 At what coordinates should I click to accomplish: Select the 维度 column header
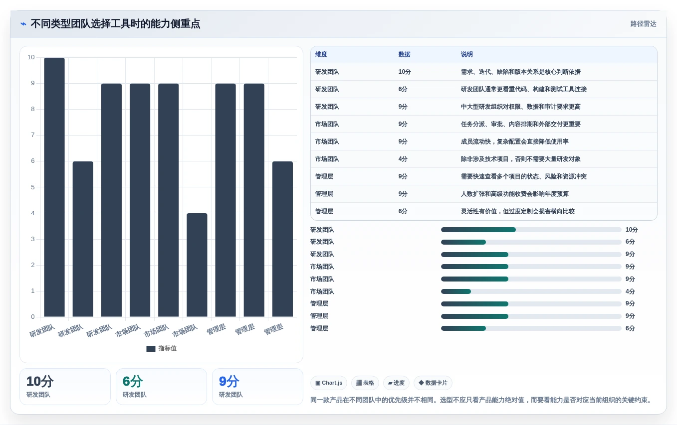coord(321,55)
